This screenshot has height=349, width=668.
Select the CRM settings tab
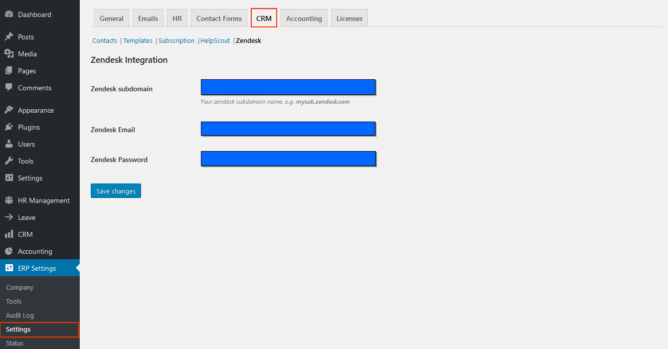pyautogui.click(x=264, y=18)
